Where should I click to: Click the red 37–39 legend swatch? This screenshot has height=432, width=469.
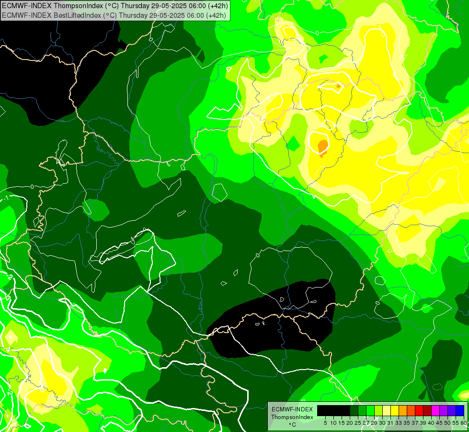(x=419, y=410)
